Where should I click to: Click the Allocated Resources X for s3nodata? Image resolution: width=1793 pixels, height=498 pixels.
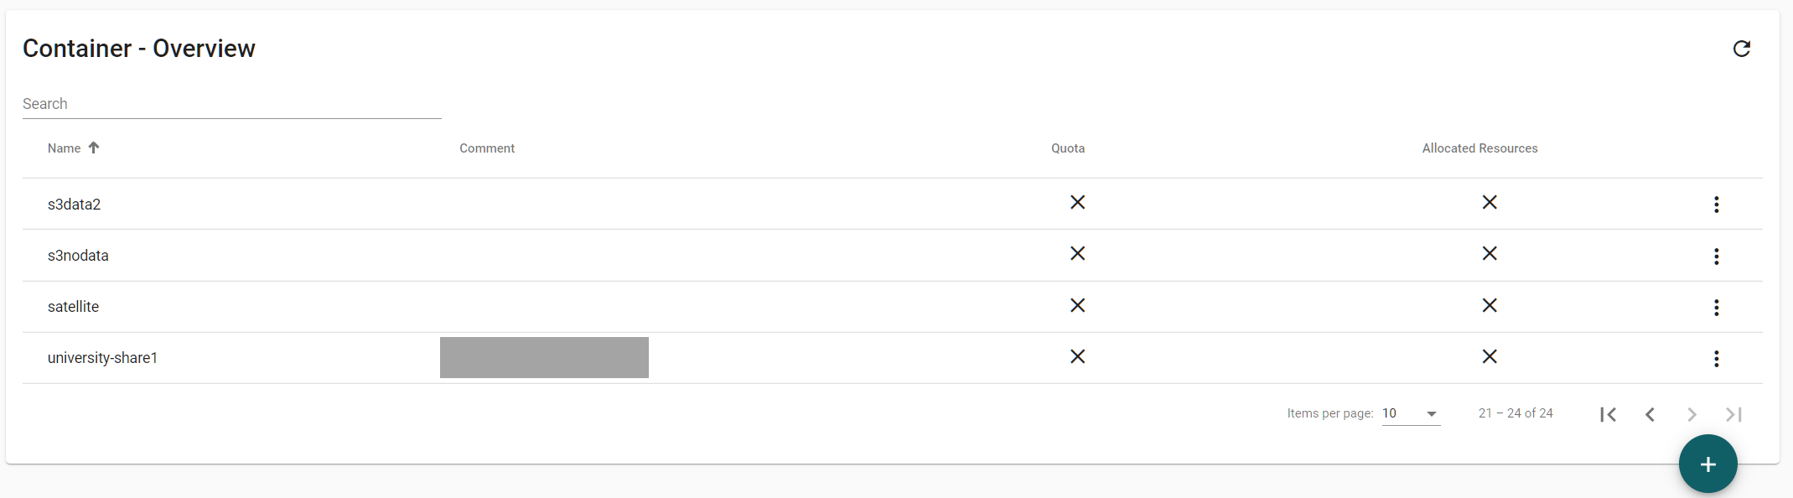tap(1489, 253)
